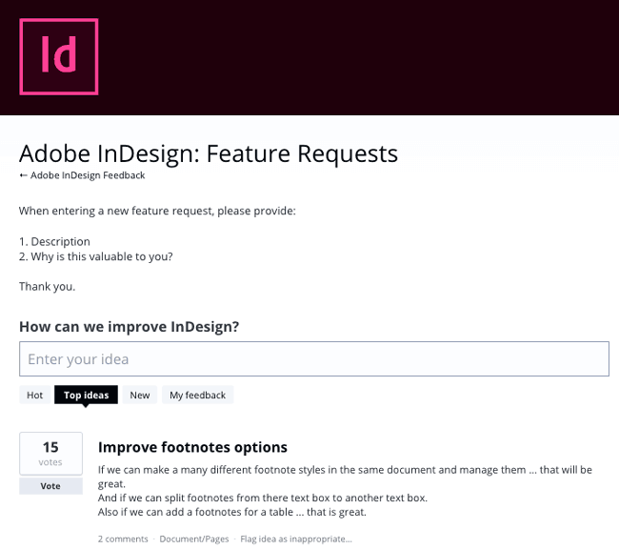
Task: Vote for Improve footnotes options
Action: tap(50, 486)
